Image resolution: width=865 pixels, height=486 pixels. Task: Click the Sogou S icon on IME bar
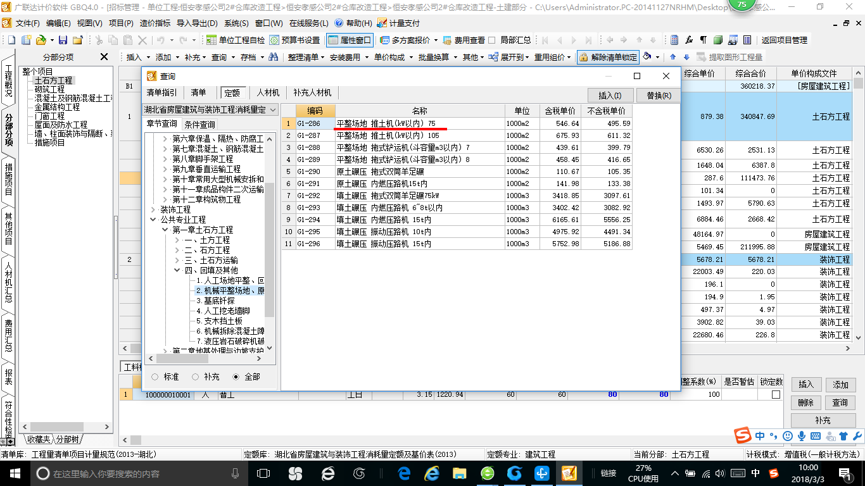(743, 436)
